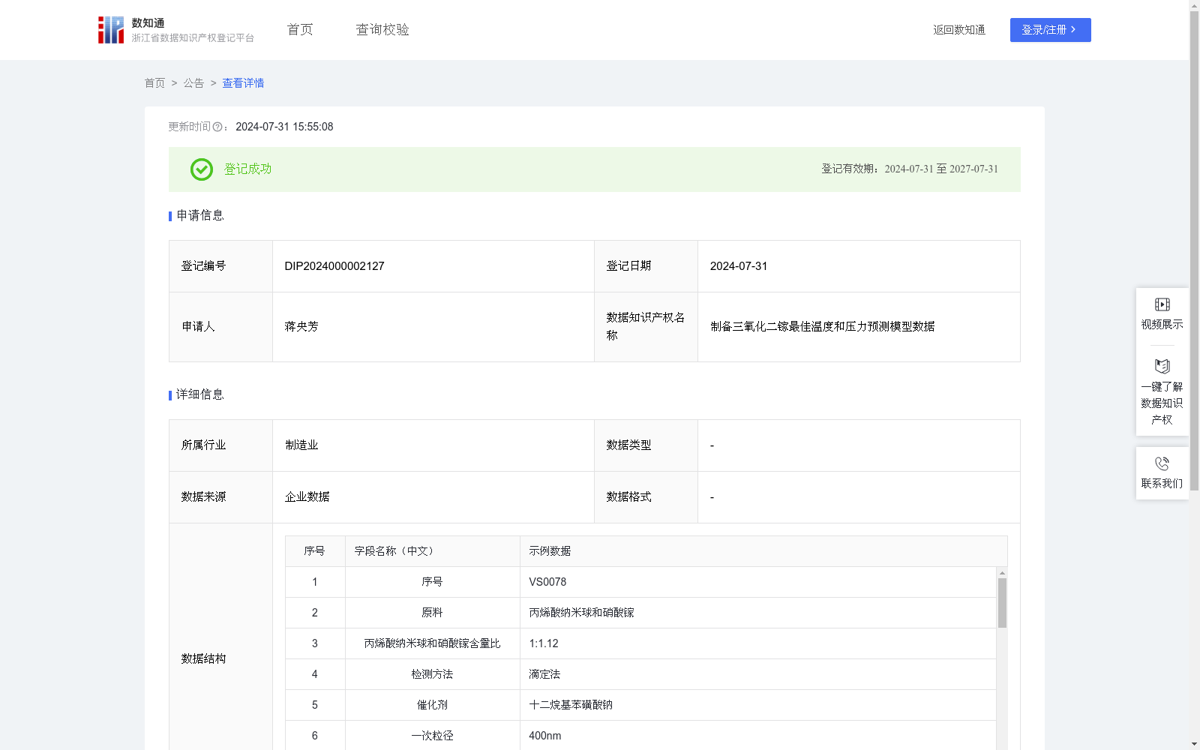Click 制备三氧化二镓最佳温度和压力预测模型数据 title text
The width and height of the screenshot is (1200, 750).
[x=822, y=327]
